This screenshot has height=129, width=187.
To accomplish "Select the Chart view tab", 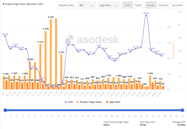I will coord(127,5).
